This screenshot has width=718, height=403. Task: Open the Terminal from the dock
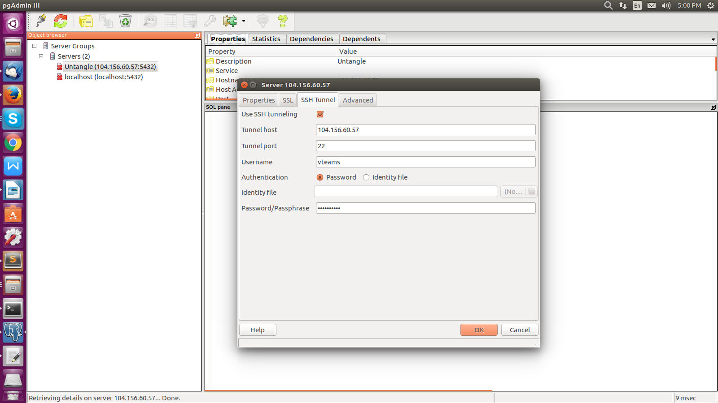tap(13, 309)
